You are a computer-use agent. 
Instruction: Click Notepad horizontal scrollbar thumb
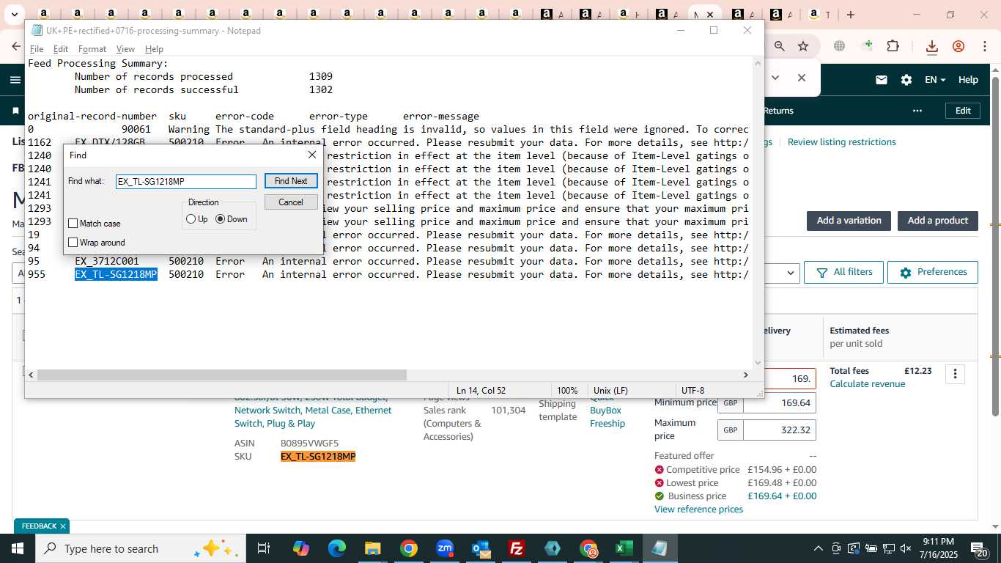[x=221, y=375]
